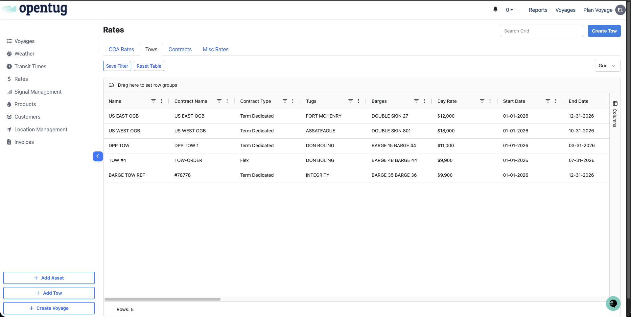Switch to the COA Rates tab
The height and width of the screenshot is (317, 631).
pos(121,49)
